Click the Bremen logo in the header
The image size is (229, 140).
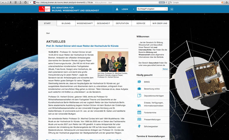(x=45, y=9)
